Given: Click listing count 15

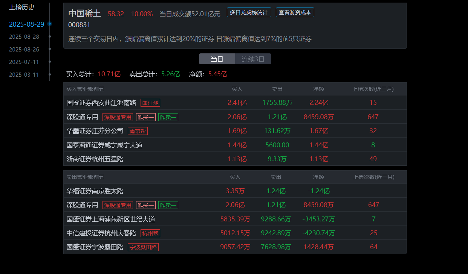Looking at the screenshot, I should 373,103.
